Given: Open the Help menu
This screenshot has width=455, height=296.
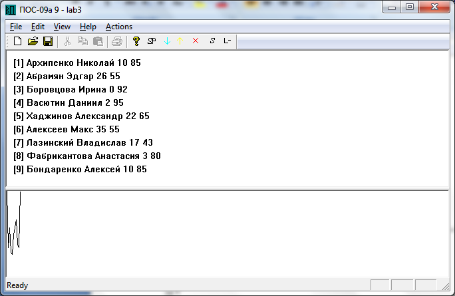Looking at the screenshot, I should (x=88, y=27).
